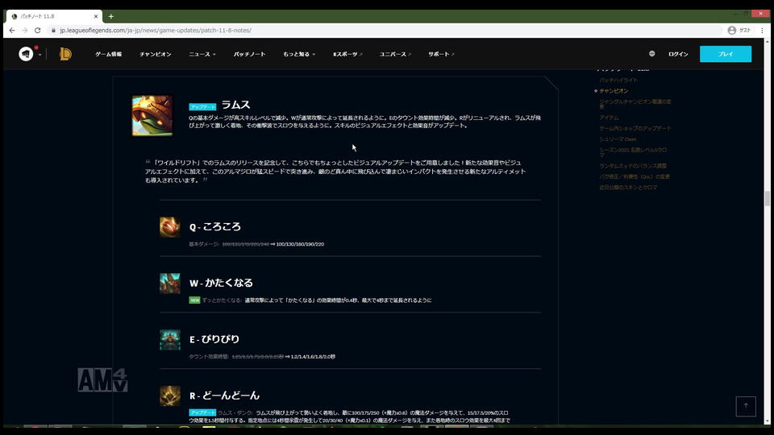774x435 pixels.
Task: Click the green NEW badge under W
Action: (x=194, y=300)
